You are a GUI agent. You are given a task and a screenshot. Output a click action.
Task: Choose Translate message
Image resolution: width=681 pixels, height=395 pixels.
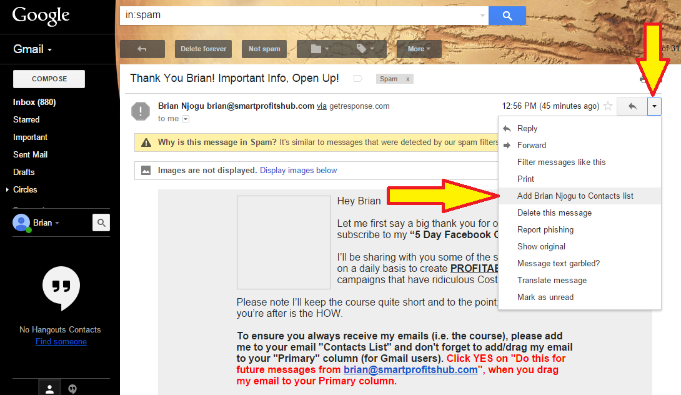pos(580,281)
